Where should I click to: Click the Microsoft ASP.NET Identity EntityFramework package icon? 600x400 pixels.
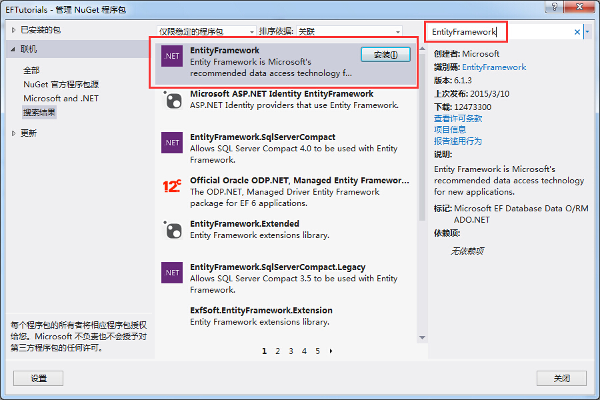pos(173,100)
